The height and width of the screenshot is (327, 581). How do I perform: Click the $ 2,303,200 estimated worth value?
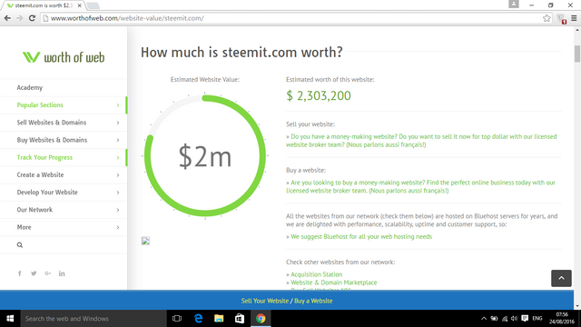(319, 95)
